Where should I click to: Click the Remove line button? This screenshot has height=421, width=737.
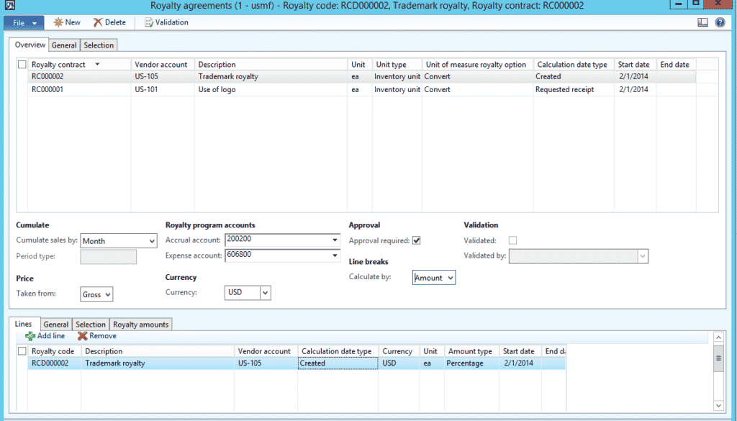point(97,336)
